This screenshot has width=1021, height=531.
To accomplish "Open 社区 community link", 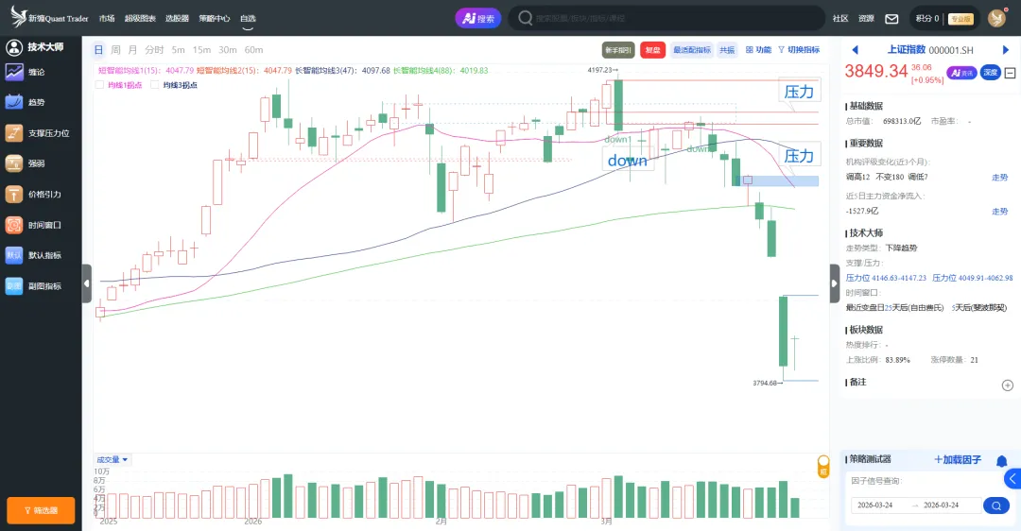I will click(840, 18).
